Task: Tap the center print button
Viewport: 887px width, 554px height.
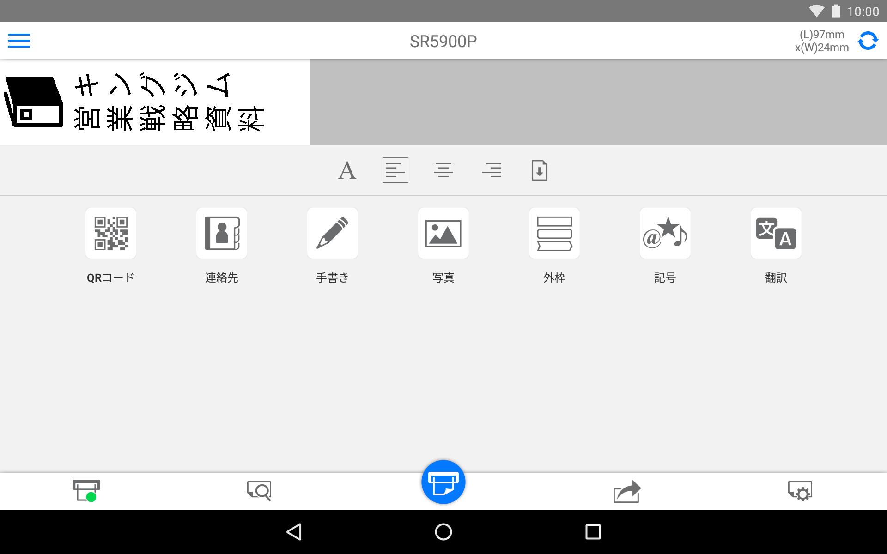Action: tap(443, 481)
